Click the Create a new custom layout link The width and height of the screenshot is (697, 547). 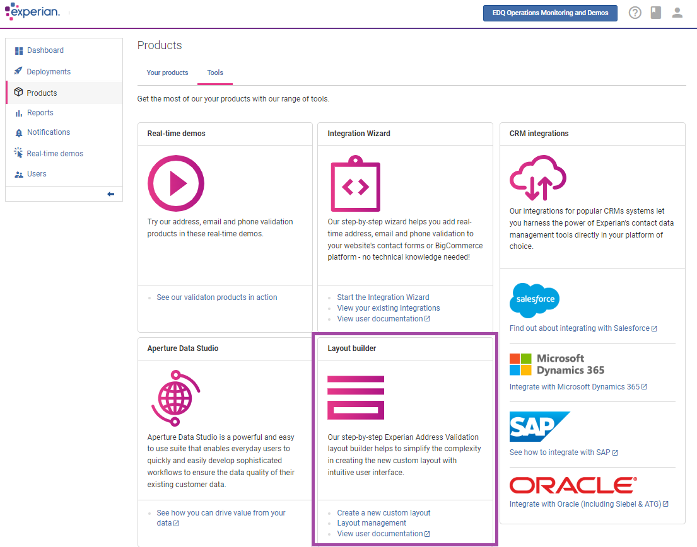[382, 513]
